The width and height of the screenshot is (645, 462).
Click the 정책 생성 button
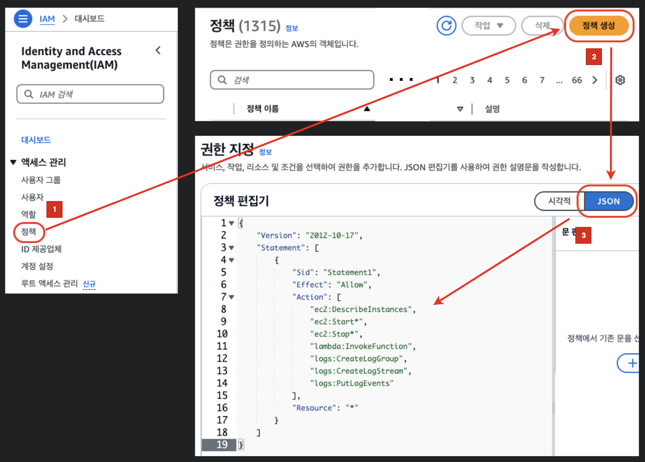598,26
